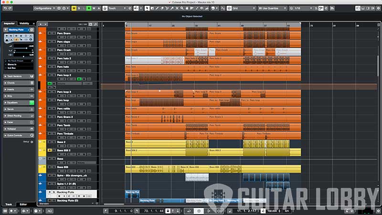Click the Redo arrow in the toolbar
382x215 pixels.
(x=10, y=8)
